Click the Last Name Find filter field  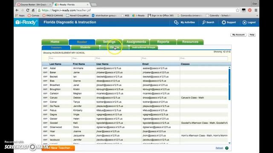pyautogui.click(x=60, y=59)
